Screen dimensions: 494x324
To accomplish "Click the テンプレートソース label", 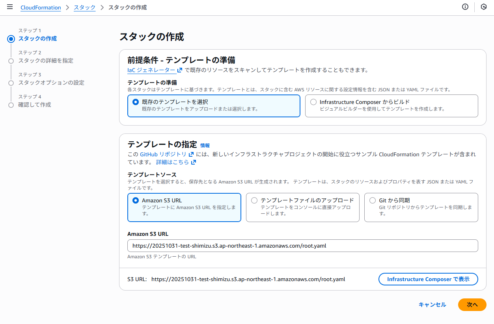I will (x=152, y=174).
